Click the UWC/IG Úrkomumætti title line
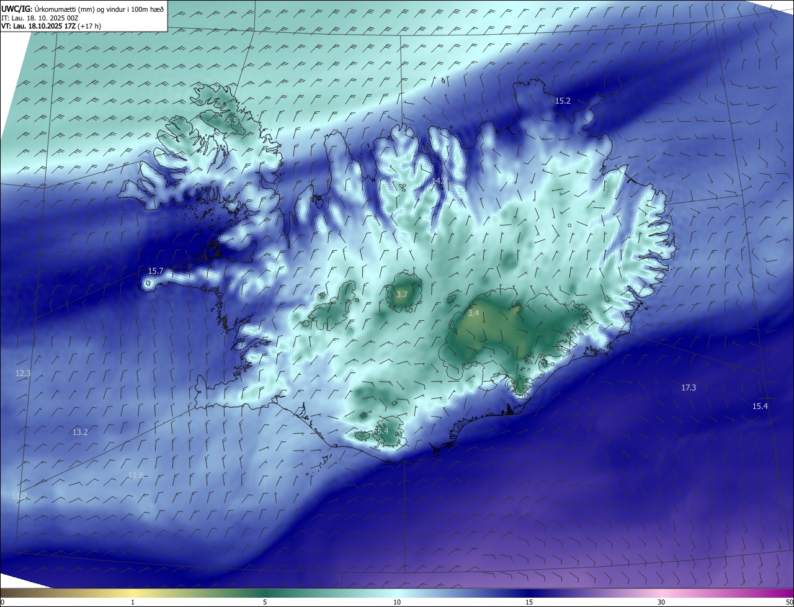 pos(83,8)
